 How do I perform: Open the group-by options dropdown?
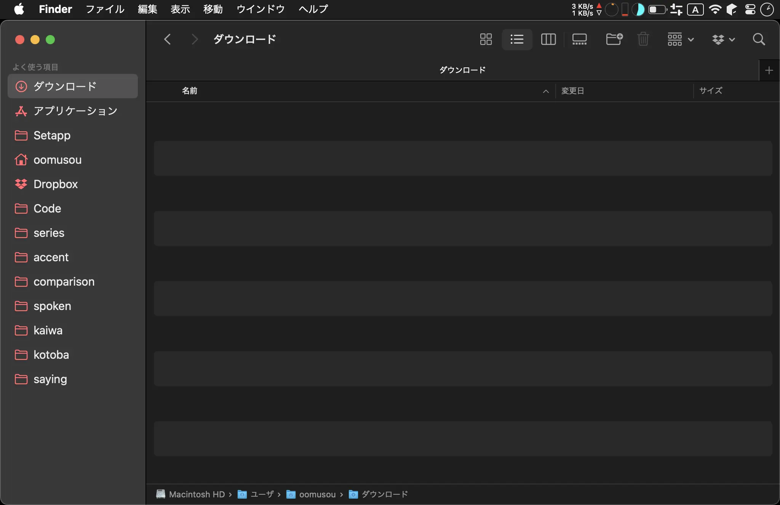[x=681, y=39]
